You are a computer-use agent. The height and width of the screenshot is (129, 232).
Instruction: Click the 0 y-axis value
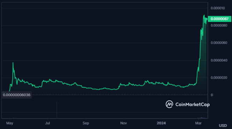coord(212,95)
